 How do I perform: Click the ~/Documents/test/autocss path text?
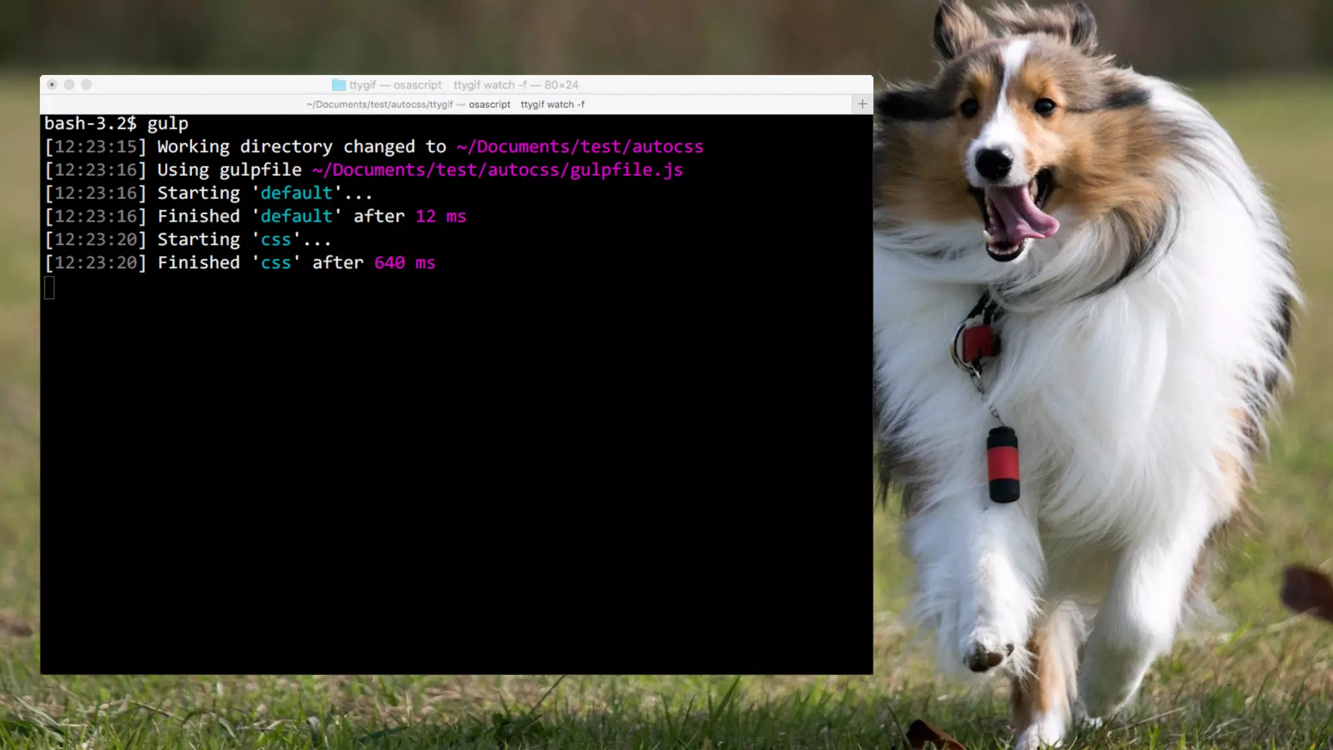click(x=579, y=146)
